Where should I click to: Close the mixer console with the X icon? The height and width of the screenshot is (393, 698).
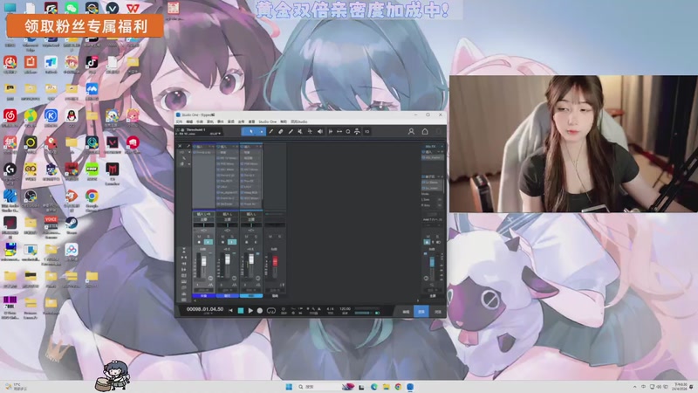180,146
